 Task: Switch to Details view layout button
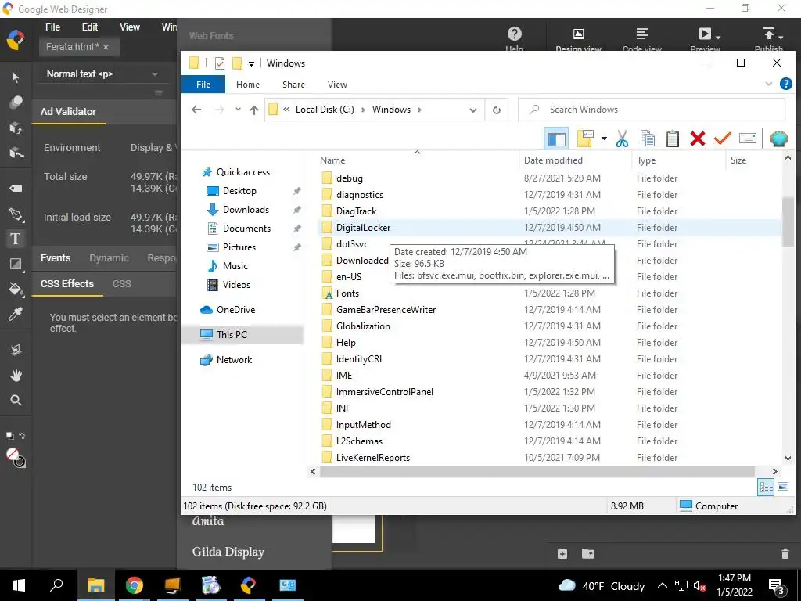coord(766,487)
